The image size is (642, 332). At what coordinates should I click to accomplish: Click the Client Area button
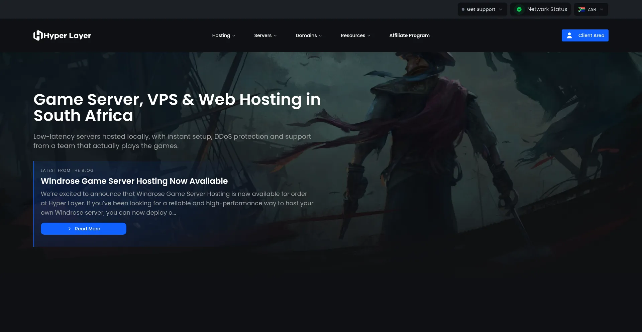point(585,35)
